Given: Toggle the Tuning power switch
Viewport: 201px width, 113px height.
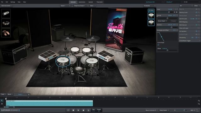Looking at the screenshot, I should coord(174,15).
